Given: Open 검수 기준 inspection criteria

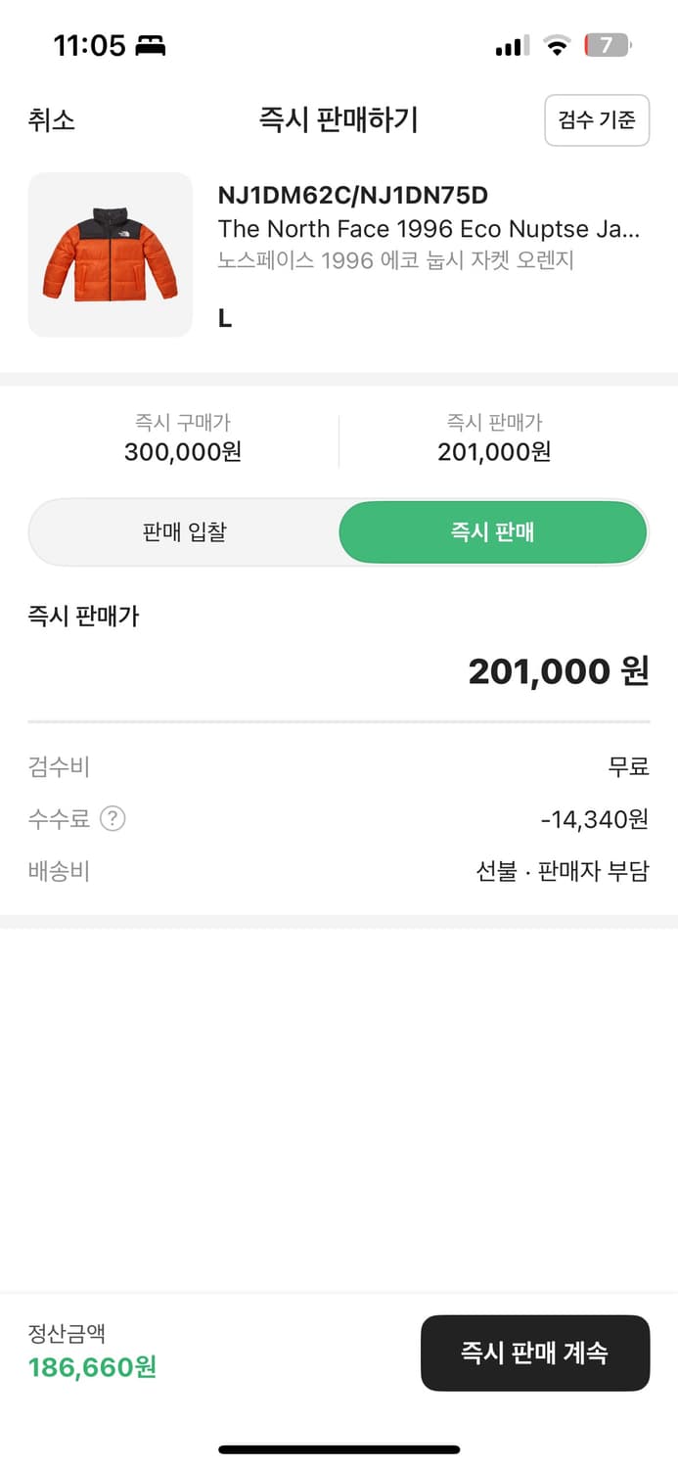Looking at the screenshot, I should click(x=597, y=120).
